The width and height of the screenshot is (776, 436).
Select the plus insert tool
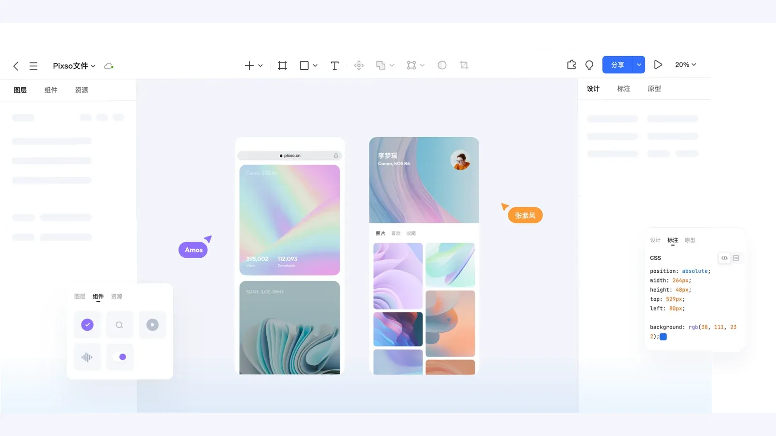(249, 65)
